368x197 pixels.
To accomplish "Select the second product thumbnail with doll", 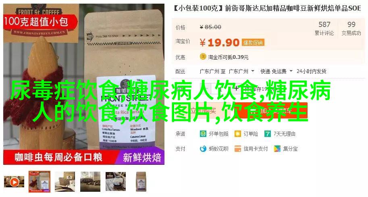I will (x=40, y=182).
